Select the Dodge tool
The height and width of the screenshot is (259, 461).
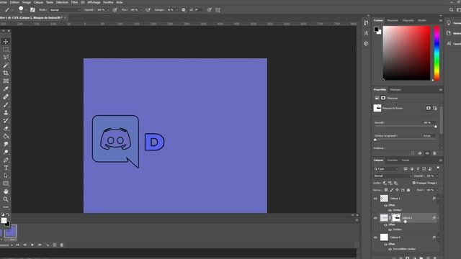[x=6, y=152]
